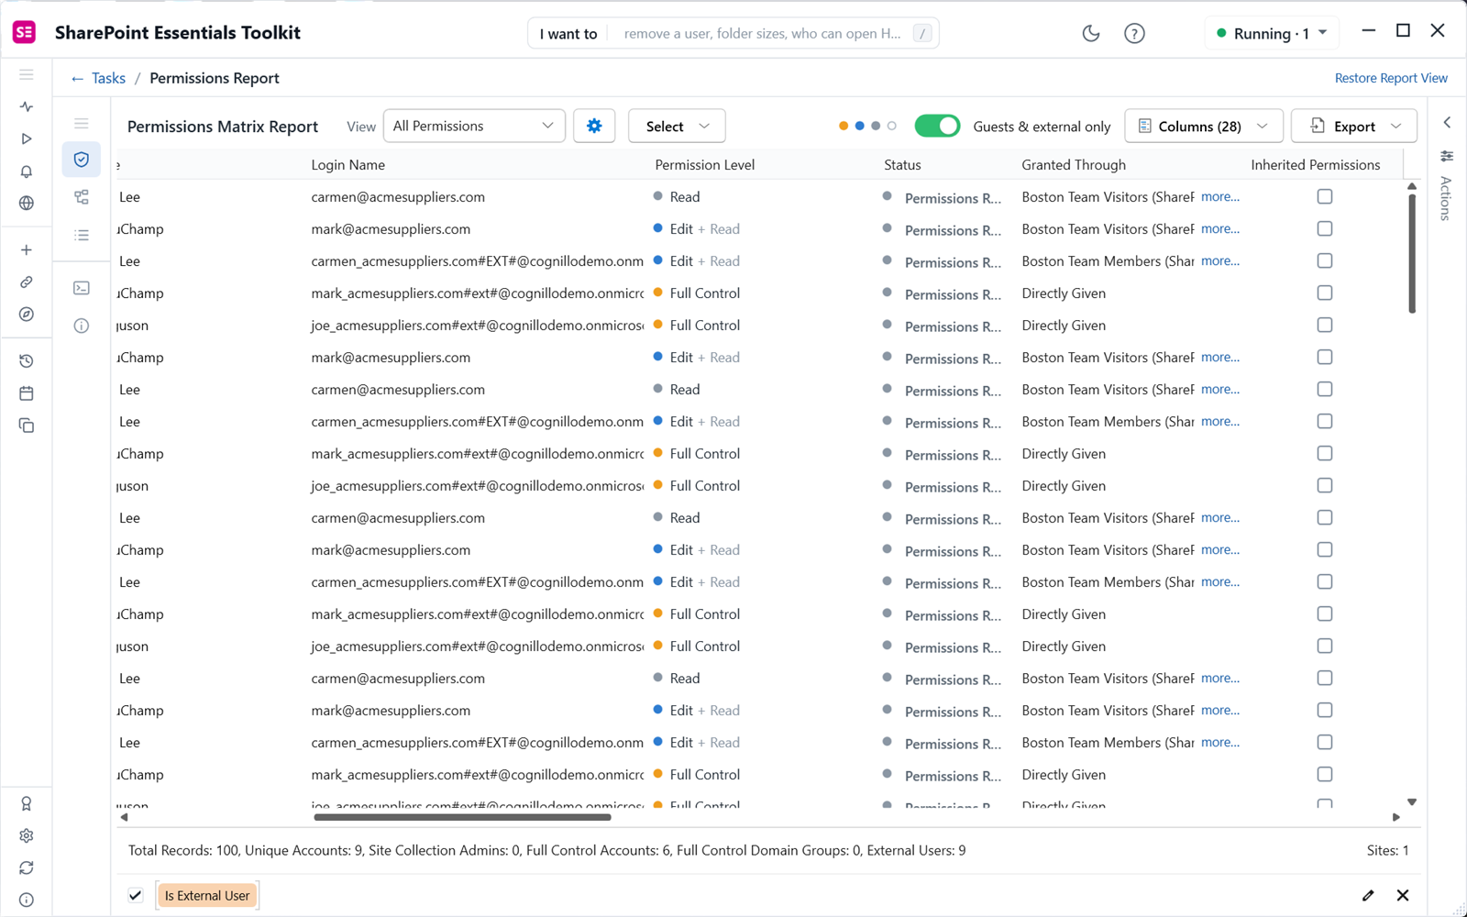
Task: Expand the Export dropdown
Action: click(1354, 126)
